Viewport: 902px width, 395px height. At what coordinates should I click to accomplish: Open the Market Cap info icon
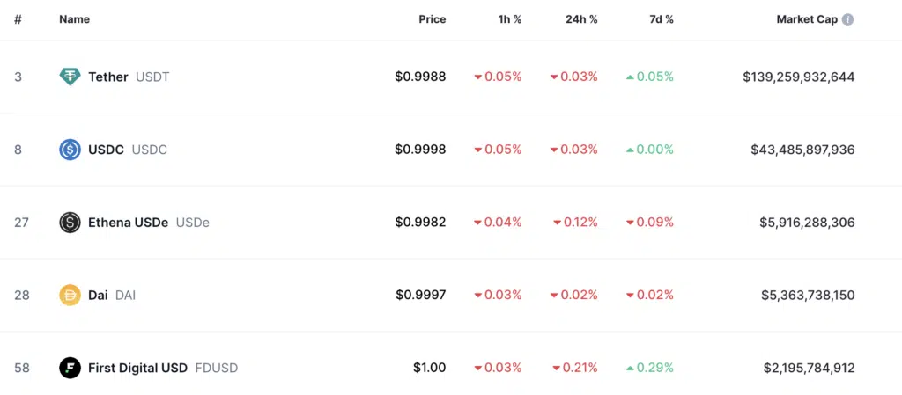pos(847,19)
